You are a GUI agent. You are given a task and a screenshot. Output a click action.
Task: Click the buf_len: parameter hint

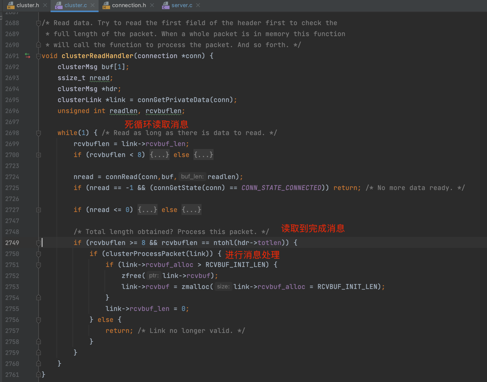pos(192,176)
